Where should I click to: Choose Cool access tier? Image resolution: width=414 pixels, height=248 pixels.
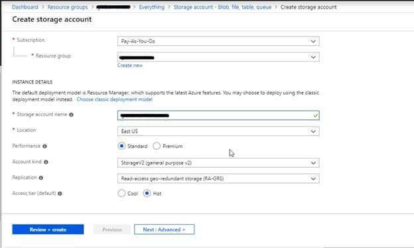pos(121,194)
